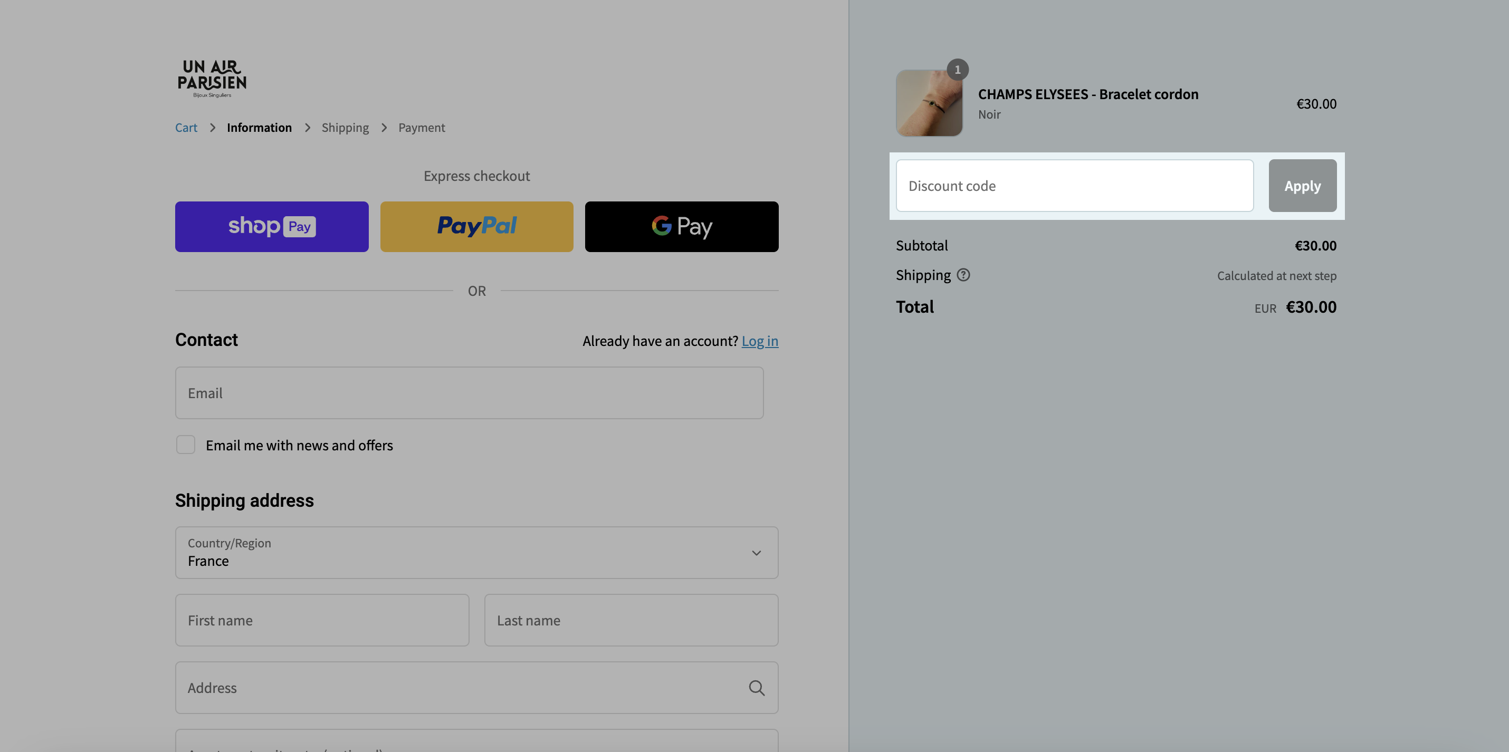The image size is (1509, 752).
Task: Open the Country/Region dropdown
Action: point(476,552)
